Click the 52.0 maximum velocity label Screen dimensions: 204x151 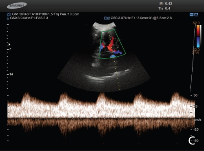[196, 23]
